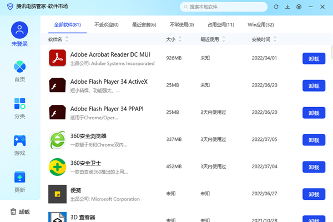Switch to the 不受欢迎(0) tab
The height and width of the screenshot is (222, 333).
coord(105,25)
